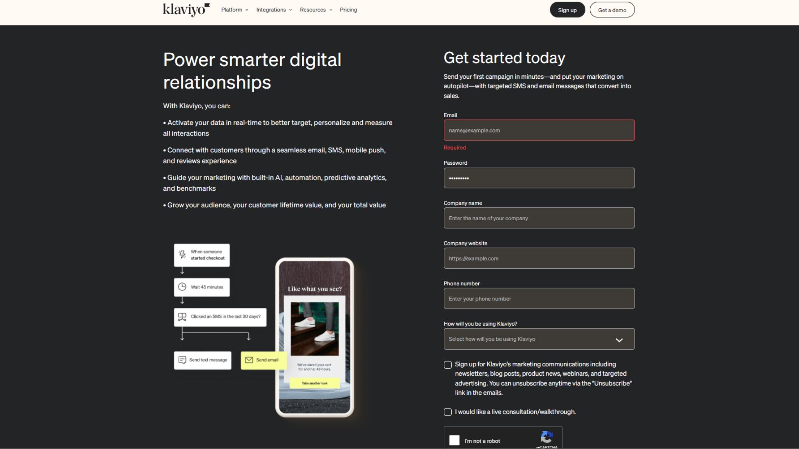The width and height of the screenshot is (799, 449).
Task: Toggle the marketing communications checkbox
Action: tap(448, 364)
